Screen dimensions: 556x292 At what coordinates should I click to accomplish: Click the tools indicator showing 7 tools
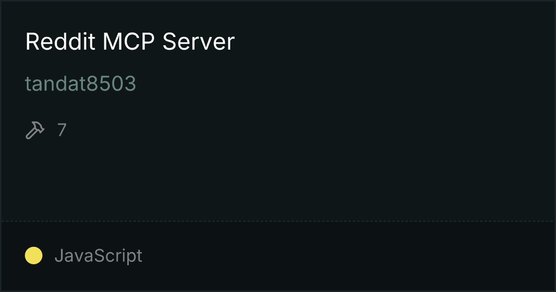[46, 130]
